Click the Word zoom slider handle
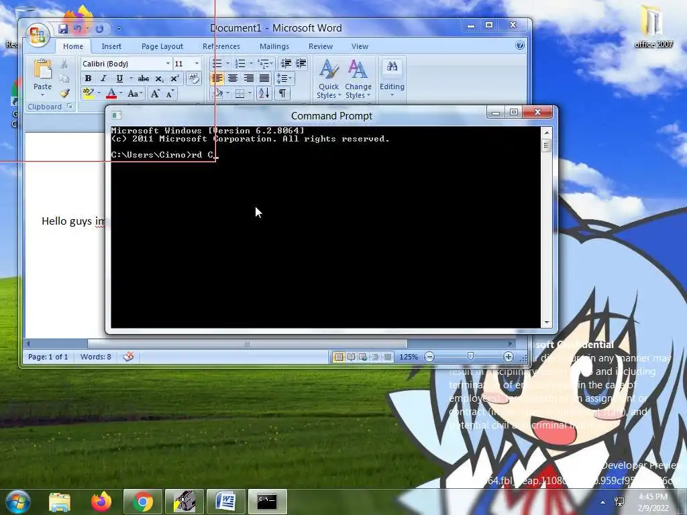 pyautogui.click(x=470, y=357)
